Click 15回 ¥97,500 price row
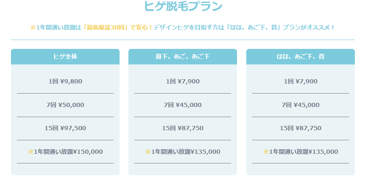Viewport: 365px width, 182px height. (65, 128)
